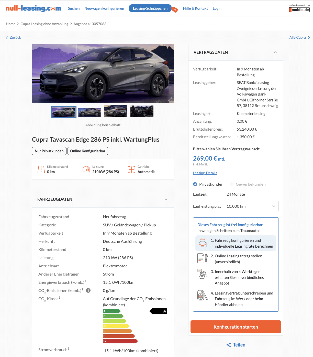Click the green class A efficiency bar
Image resolution: width=313 pixels, height=357 pixels.
(x=112, y=311)
